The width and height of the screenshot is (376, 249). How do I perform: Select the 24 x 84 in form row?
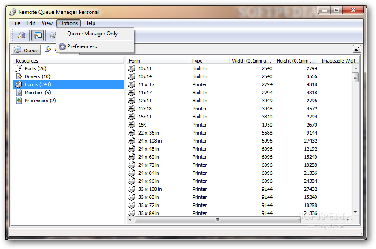tap(239, 173)
